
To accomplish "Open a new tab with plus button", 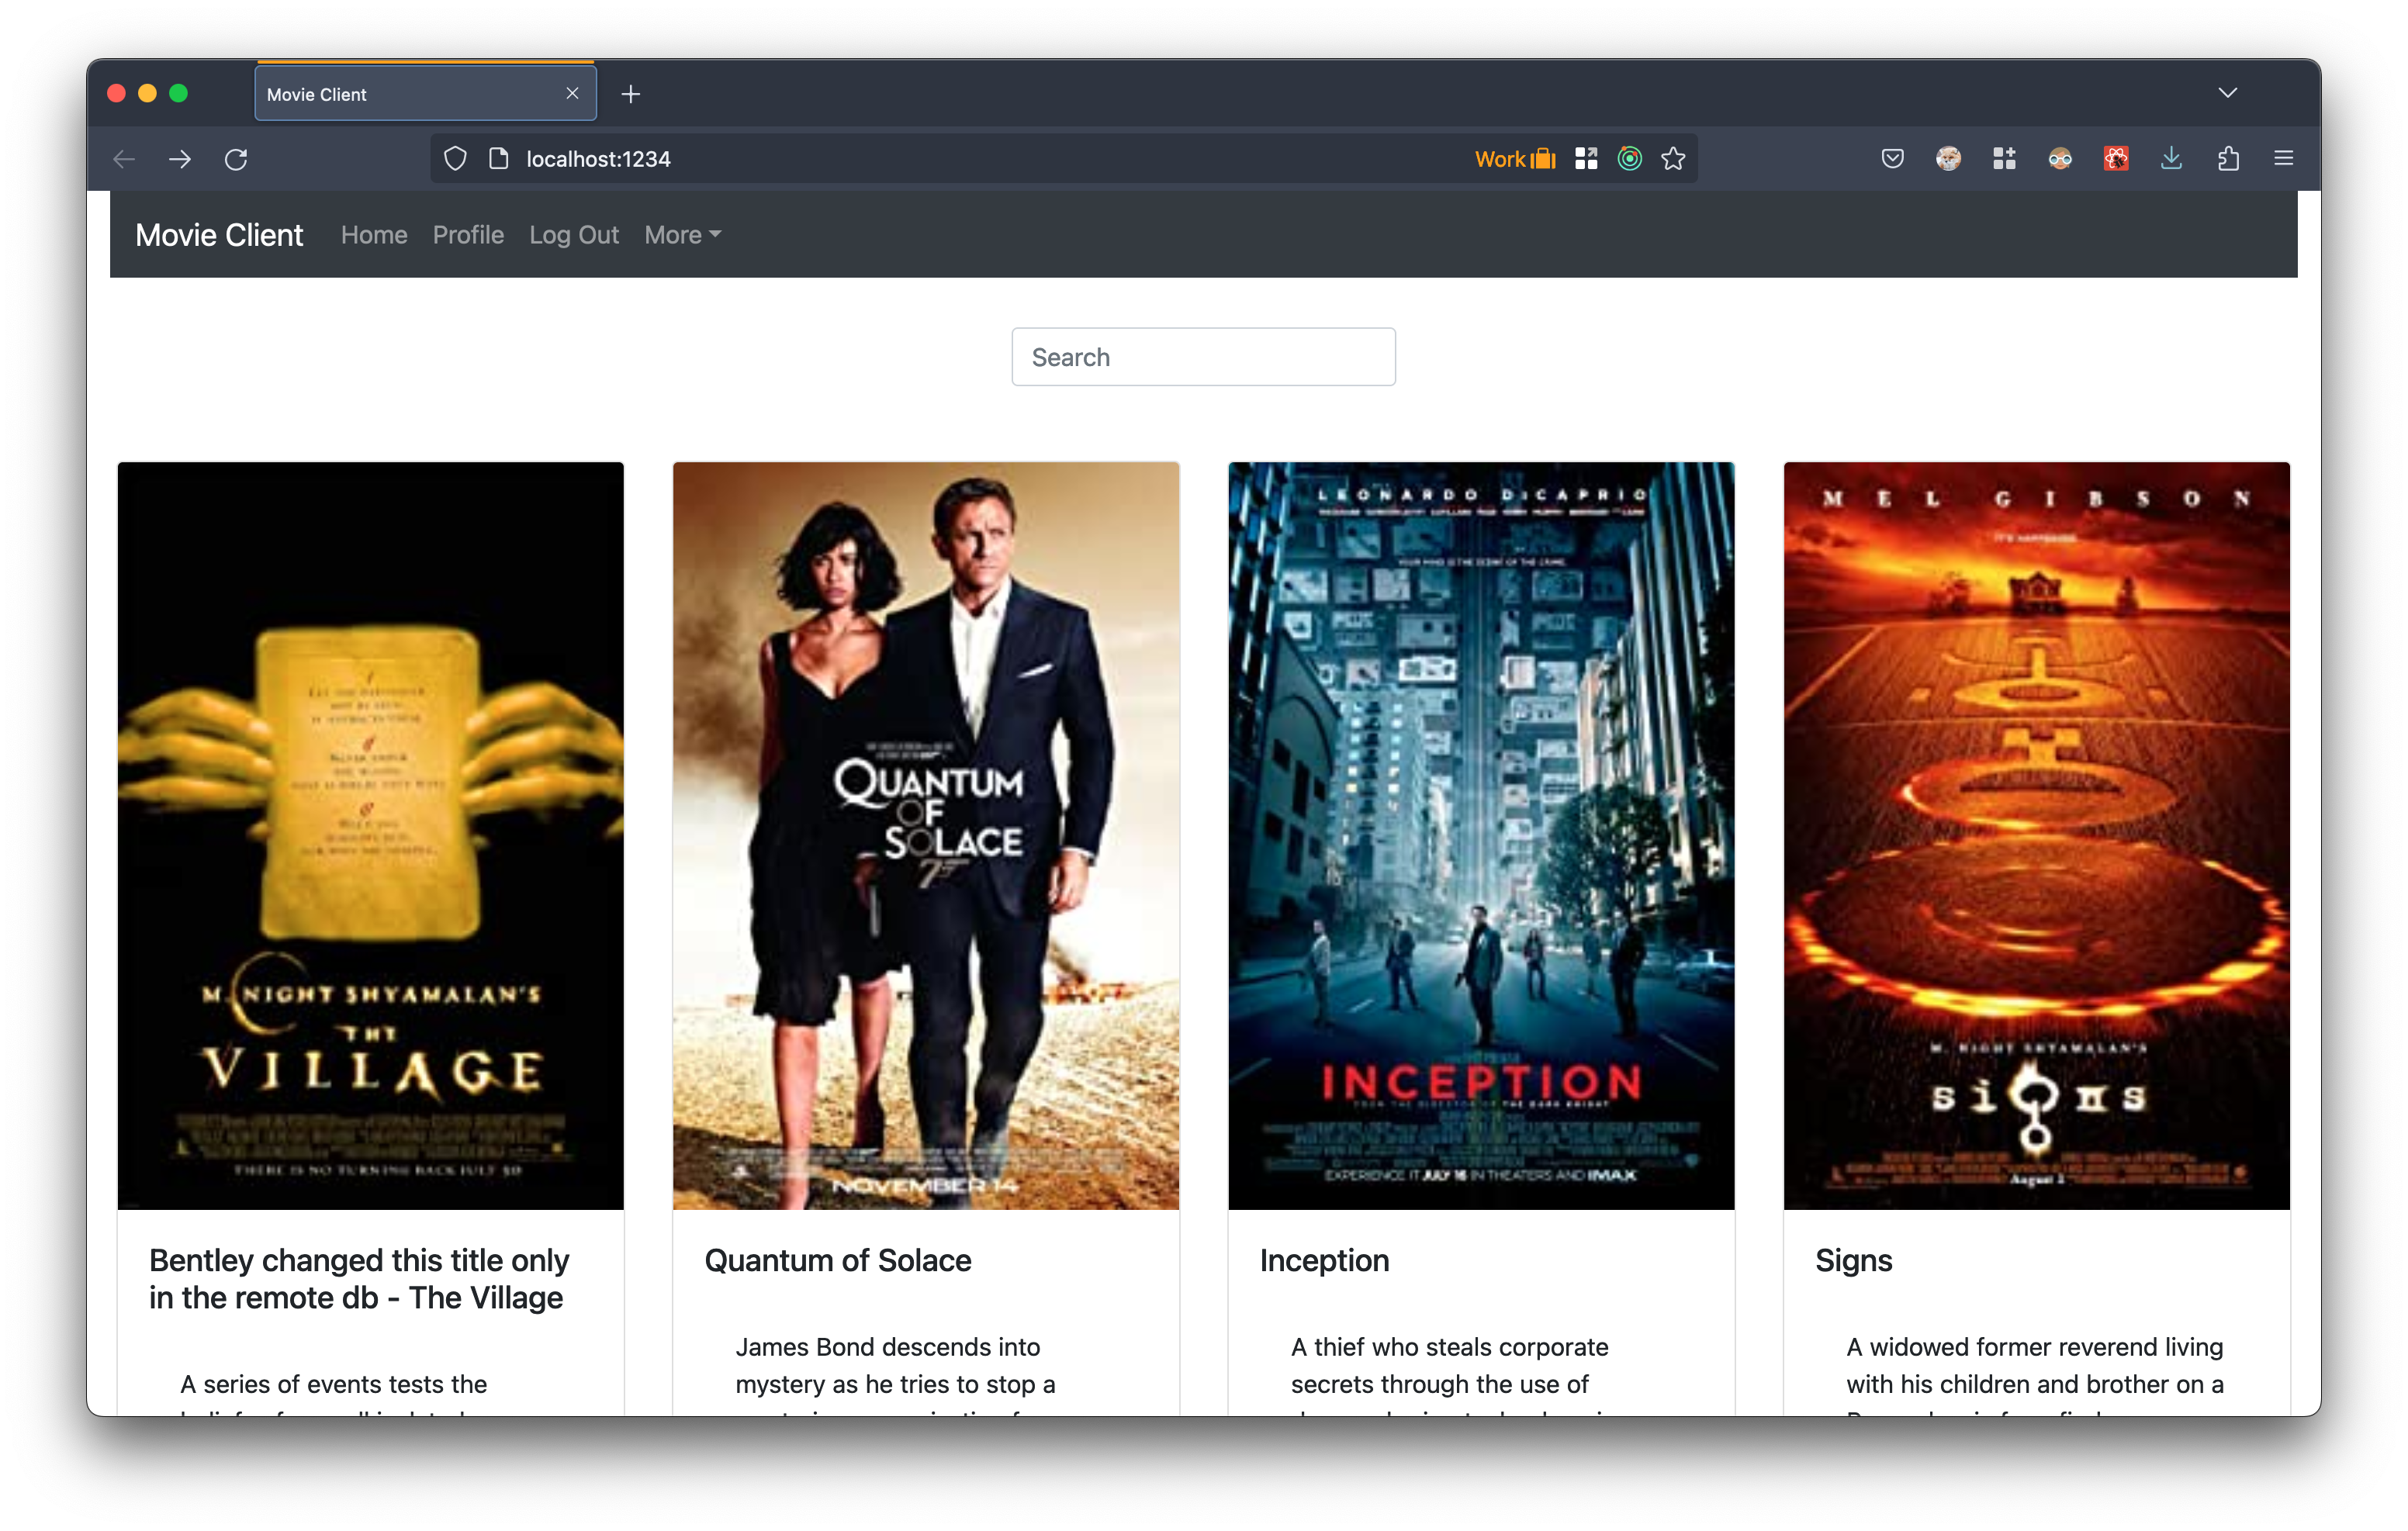I will click(631, 94).
